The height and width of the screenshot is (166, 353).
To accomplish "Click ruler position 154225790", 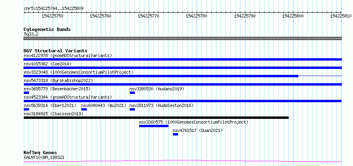I will (245, 16).
